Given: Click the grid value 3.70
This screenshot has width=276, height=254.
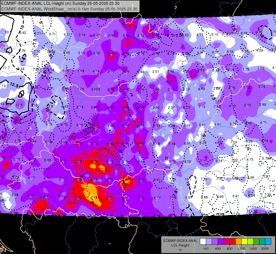Looking at the screenshot, I should (94, 161).
